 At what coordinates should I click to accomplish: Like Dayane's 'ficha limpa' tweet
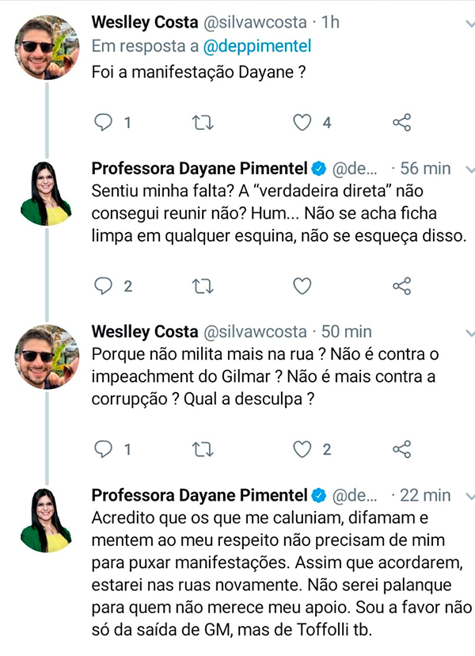pyautogui.click(x=302, y=285)
